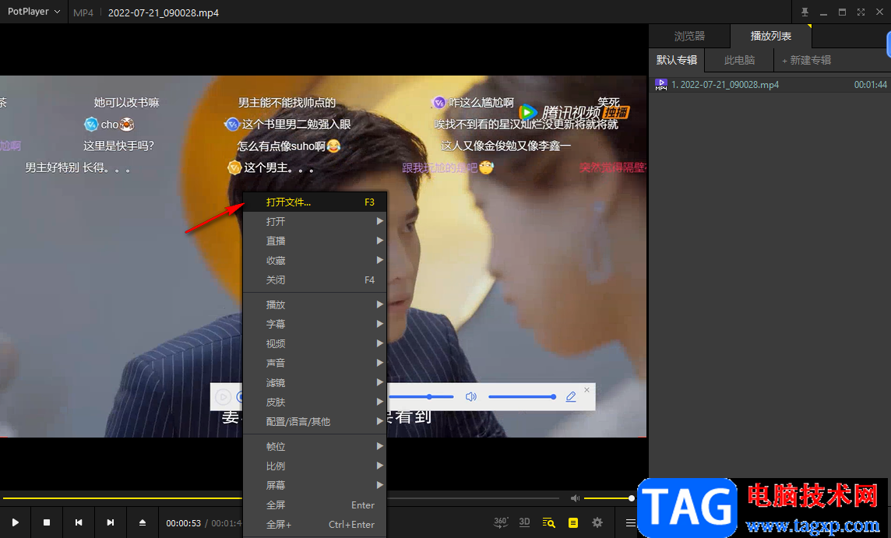Viewport: 891px width, 538px height.
Task: Expand the 滤镜 submenu
Action: coord(315,383)
